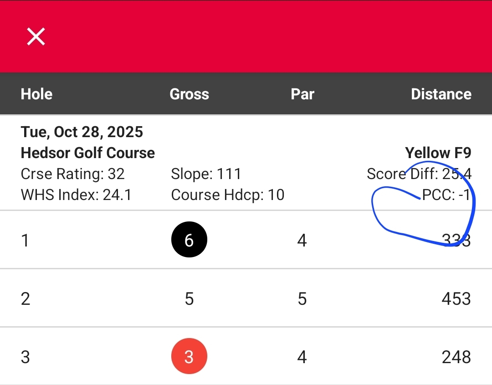Tap the Crse Rating: 32 text
Viewport: 492px width, 385px height.
point(73,174)
